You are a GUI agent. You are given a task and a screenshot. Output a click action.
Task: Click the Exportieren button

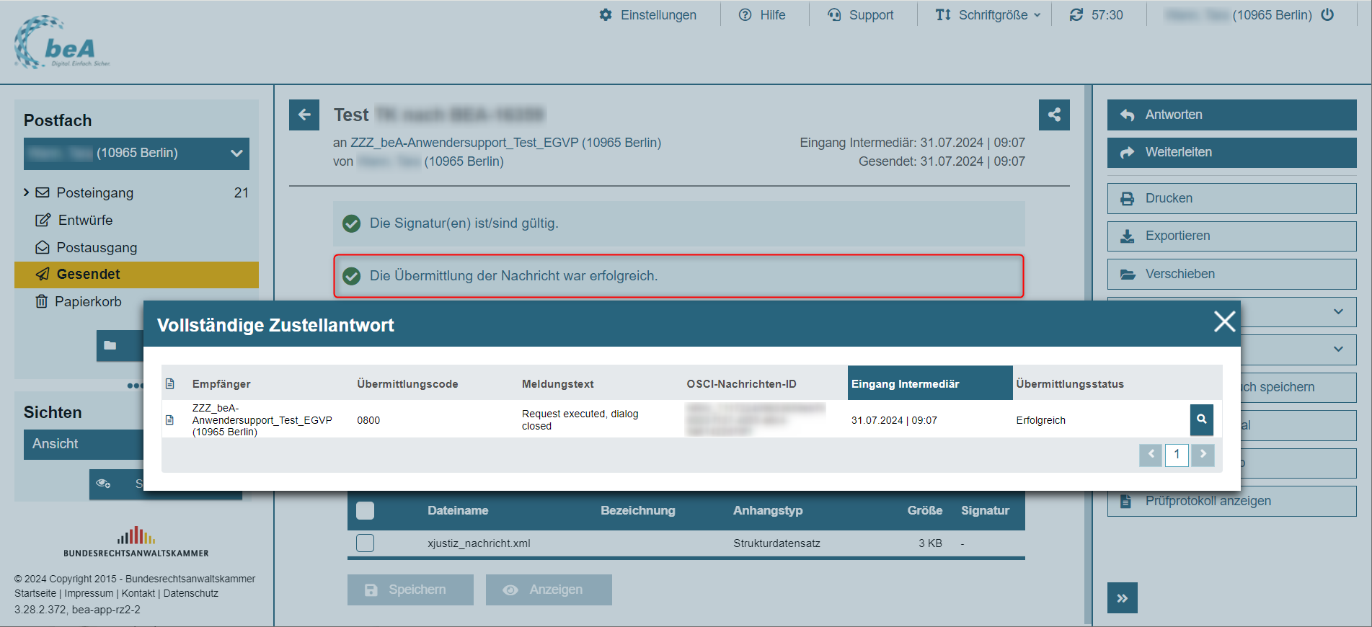(1231, 236)
